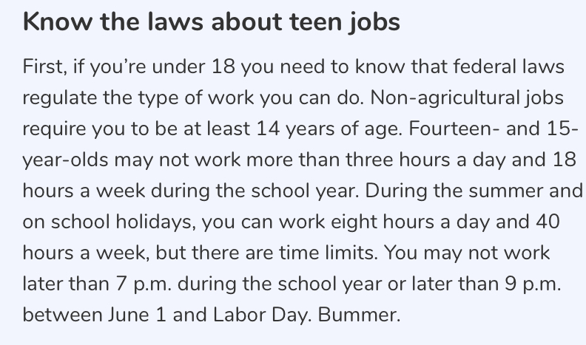Click the words 'Labor Day' in the last line
This screenshot has height=345, width=586.
(x=262, y=315)
